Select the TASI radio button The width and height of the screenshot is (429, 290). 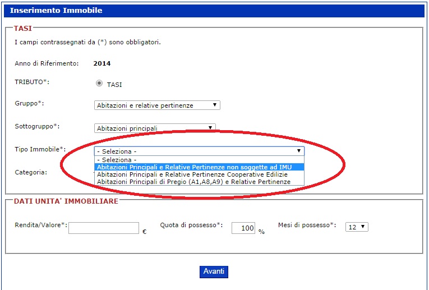99,84
